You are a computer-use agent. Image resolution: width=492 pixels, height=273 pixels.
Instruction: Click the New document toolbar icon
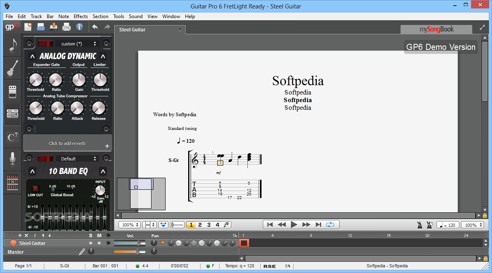28,27
